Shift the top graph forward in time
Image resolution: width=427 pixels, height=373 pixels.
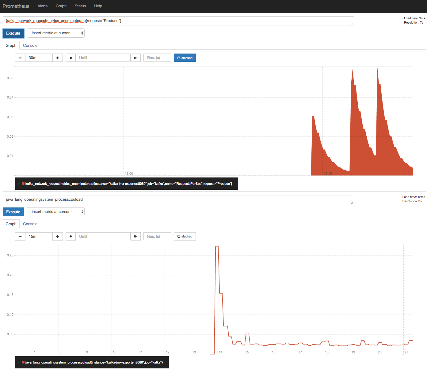pyautogui.click(x=135, y=58)
